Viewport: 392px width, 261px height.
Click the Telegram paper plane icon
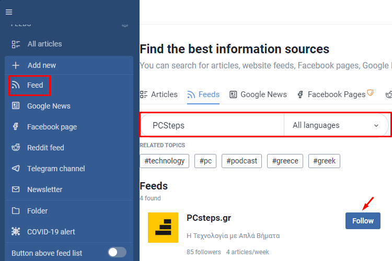click(16, 168)
